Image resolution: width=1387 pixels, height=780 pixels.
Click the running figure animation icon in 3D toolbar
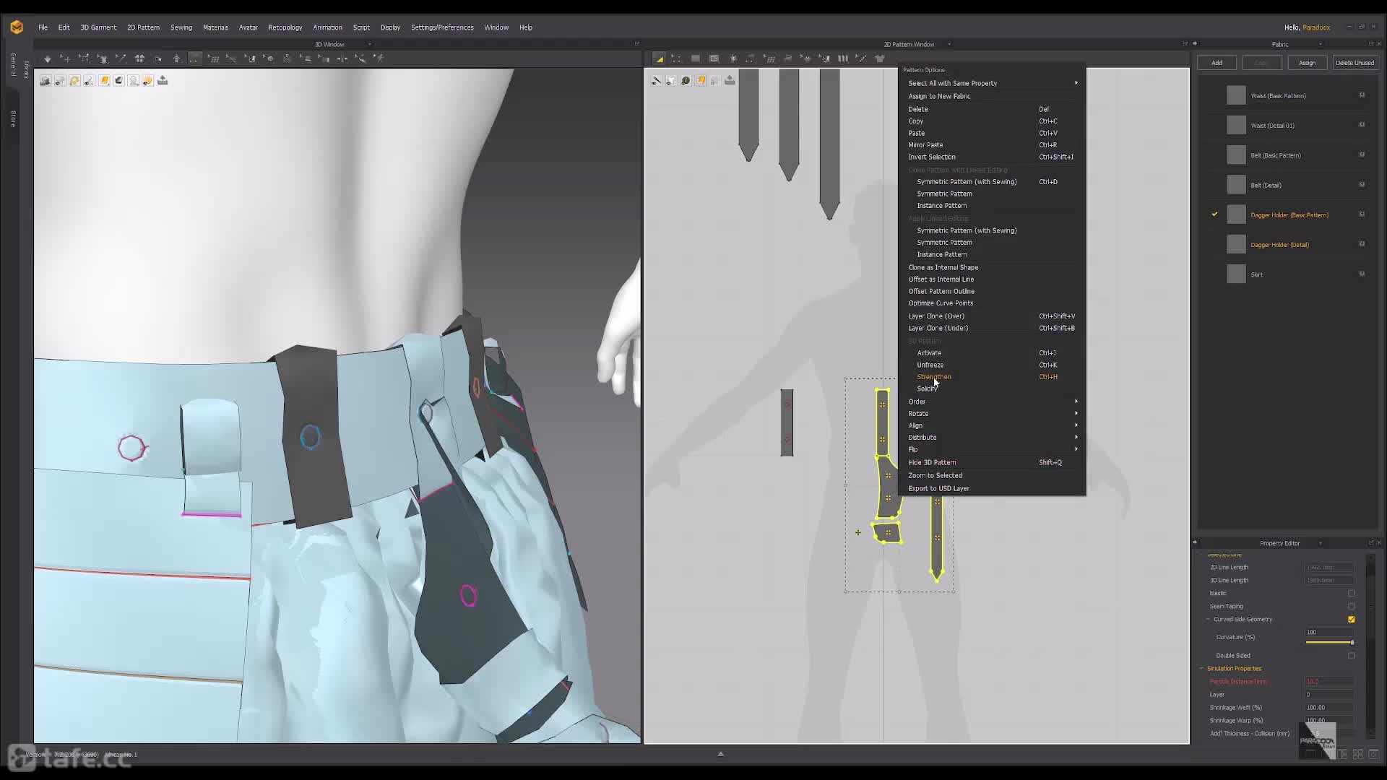[379, 58]
